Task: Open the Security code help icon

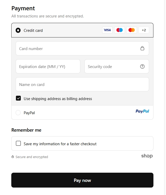Action: click(142, 66)
